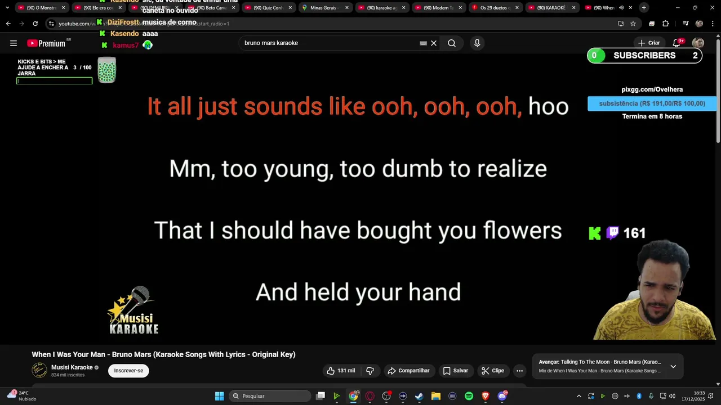Open the Chrome extensions puzzle icon
This screenshot has width=721, height=405.
tap(665, 24)
